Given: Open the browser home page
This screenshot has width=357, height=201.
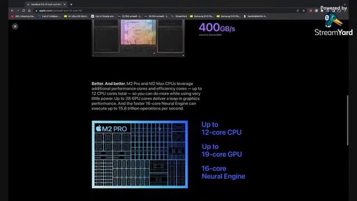Looking at the screenshot, I should pyautogui.click(x=29, y=11).
